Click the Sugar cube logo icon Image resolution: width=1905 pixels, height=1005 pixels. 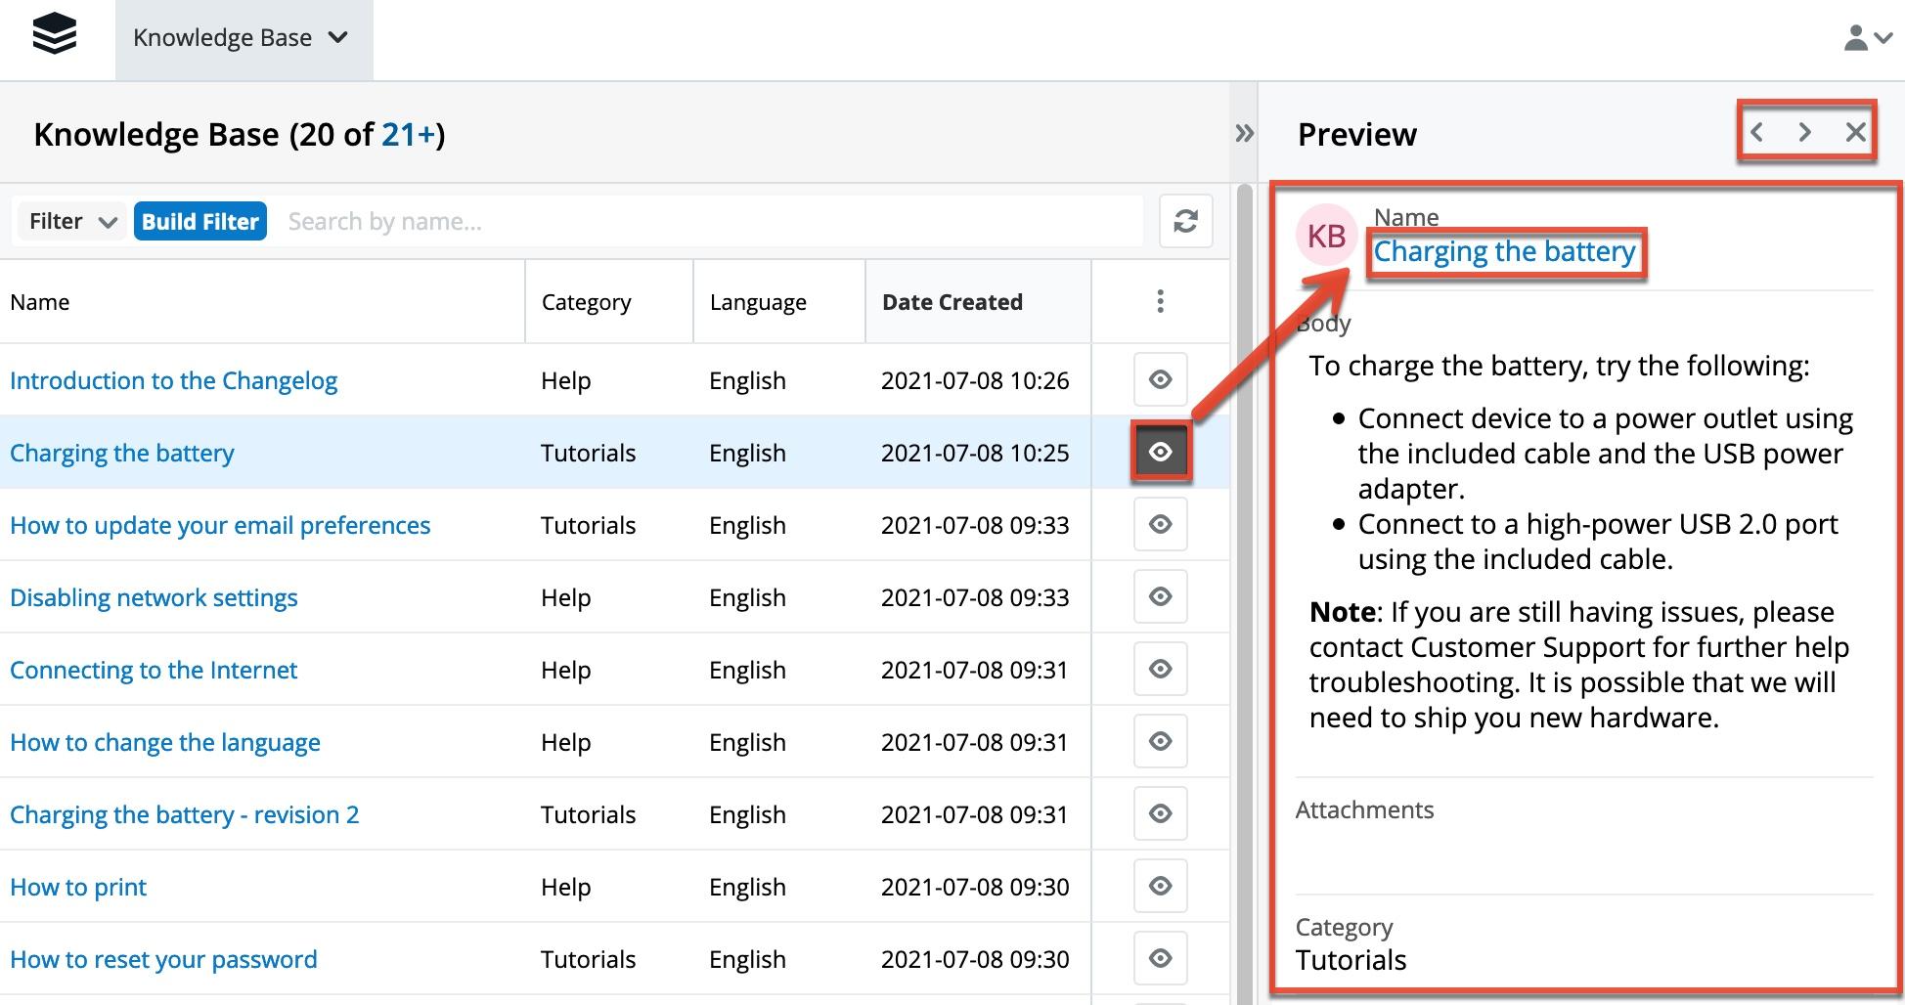tap(55, 36)
